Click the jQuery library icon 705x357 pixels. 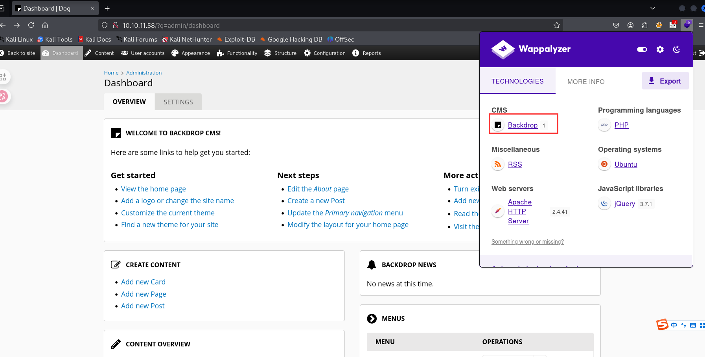pos(604,204)
